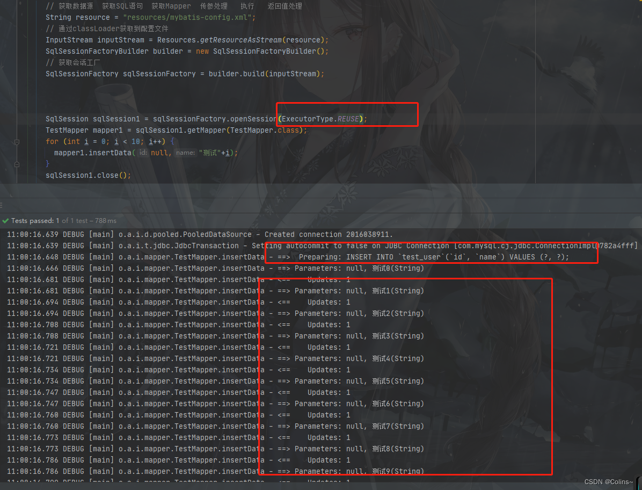Click the 'Parameters: null, 测试0(String)' log line
The image size is (642, 490).
215,268
